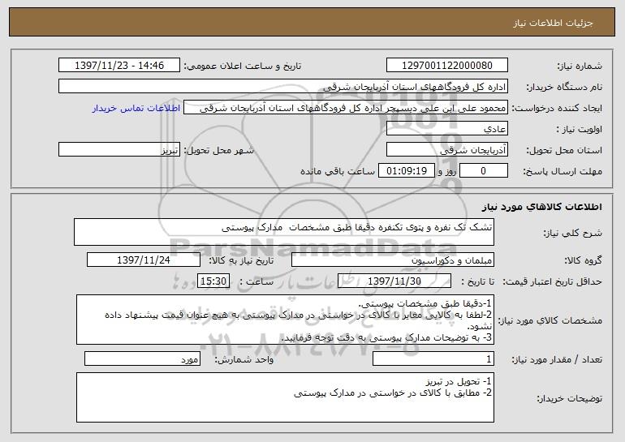Click the 'ساعت :' label beside 15:30
This screenshot has width=625, height=442.
256,281
